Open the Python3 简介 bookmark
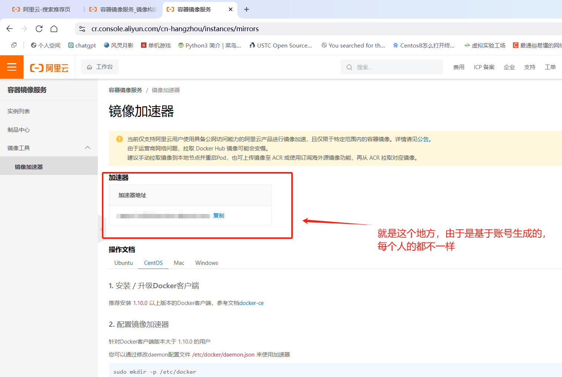The width and height of the screenshot is (562, 377). tap(209, 45)
